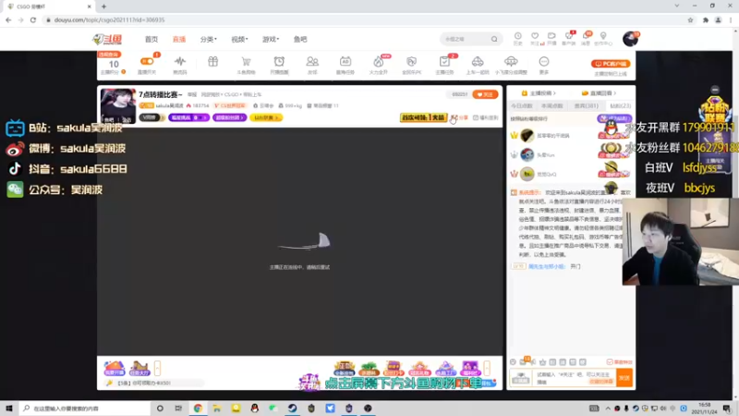This screenshot has width=739, height=416.
Task: Click the star icon in chat toolbar
Action: (x=542, y=361)
